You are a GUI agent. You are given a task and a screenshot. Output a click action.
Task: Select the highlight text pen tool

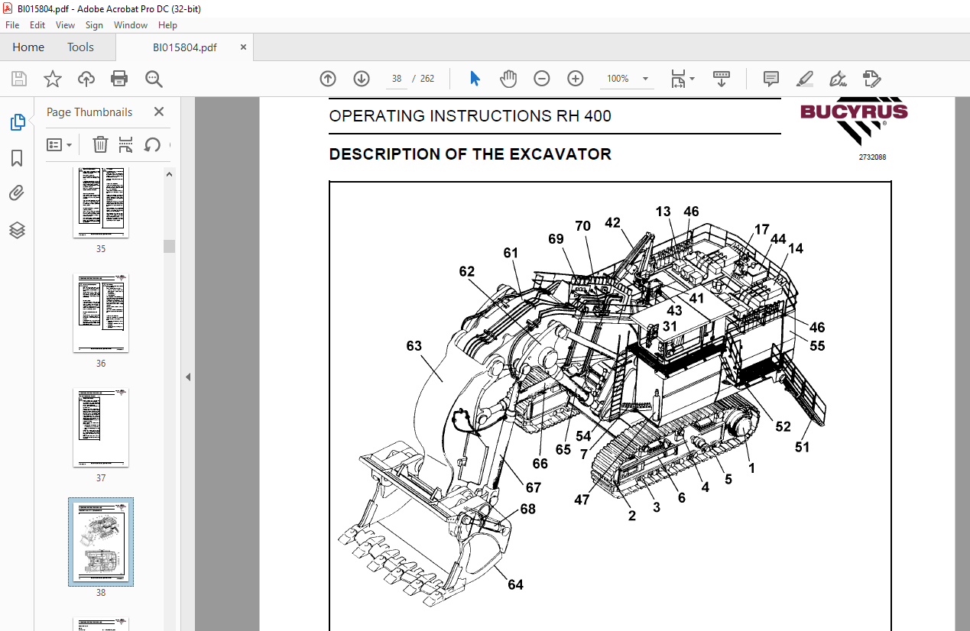coord(804,79)
